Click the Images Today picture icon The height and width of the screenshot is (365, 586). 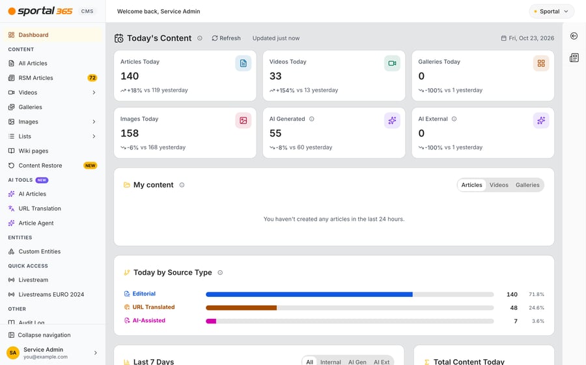244,120
